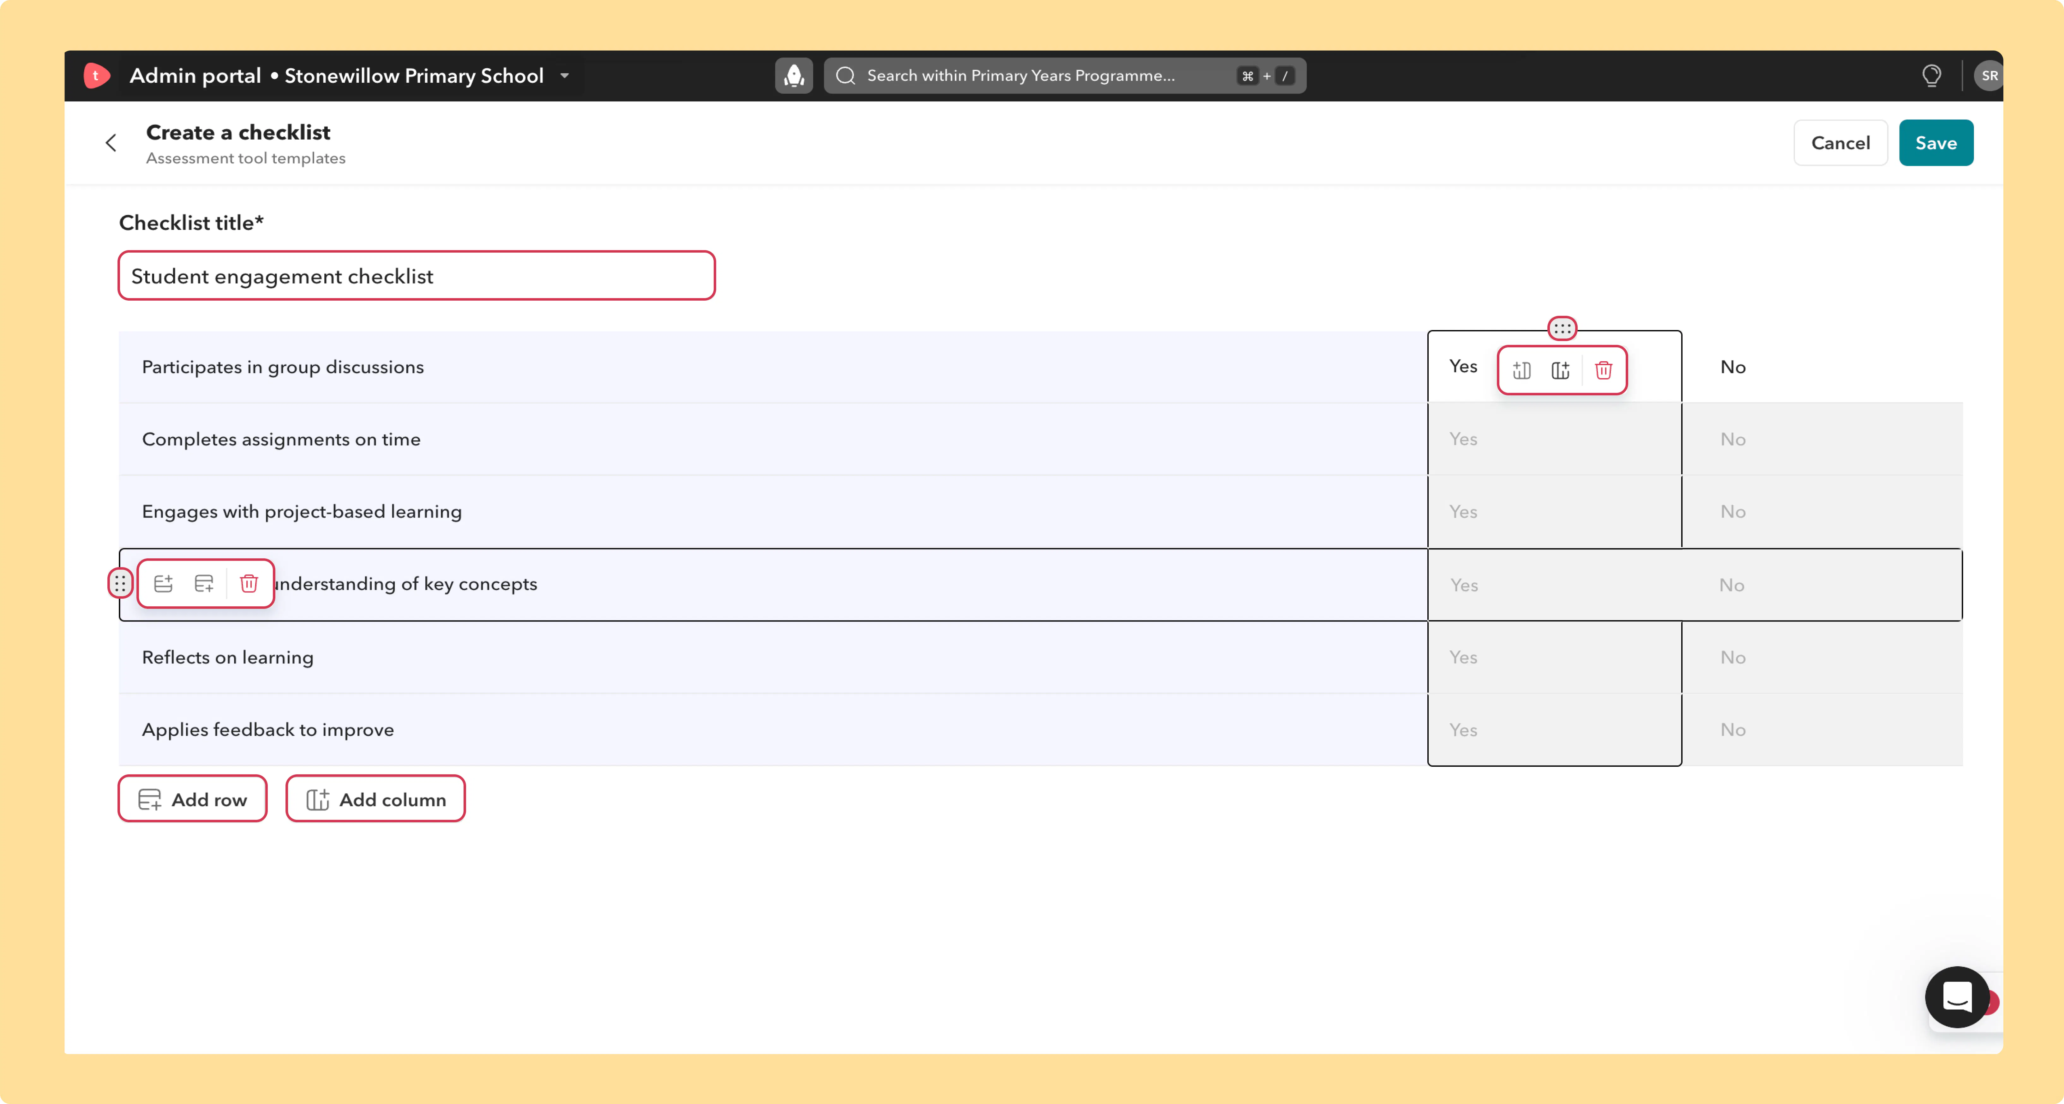Image resolution: width=2064 pixels, height=1104 pixels.
Task: Click No cell for Applies feedback to improve
Action: (1822, 729)
